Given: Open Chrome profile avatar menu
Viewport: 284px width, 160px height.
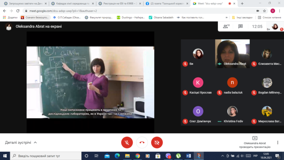Looking at the screenshot, I should pos(273,11).
